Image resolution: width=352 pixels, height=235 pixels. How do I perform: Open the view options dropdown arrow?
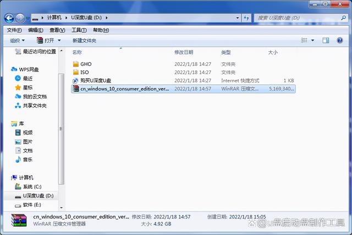pyautogui.click(x=313, y=41)
